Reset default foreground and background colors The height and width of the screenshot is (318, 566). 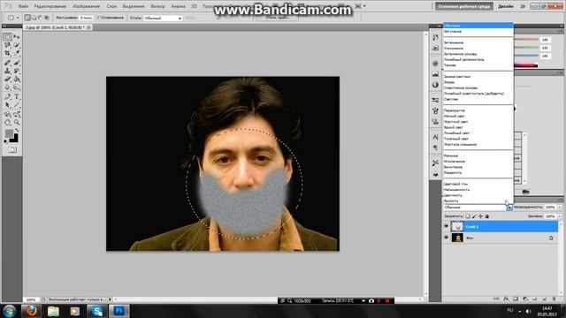click(x=5, y=141)
